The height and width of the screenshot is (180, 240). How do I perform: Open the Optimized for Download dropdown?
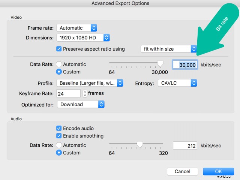coord(81,104)
